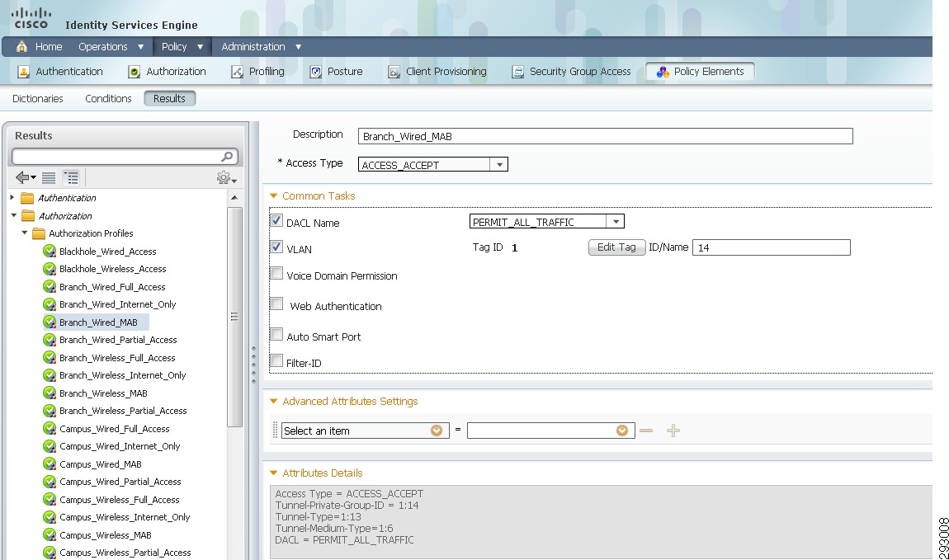This screenshot has width=949, height=560.
Task: Click the Authentication tab icon
Action: coord(24,72)
